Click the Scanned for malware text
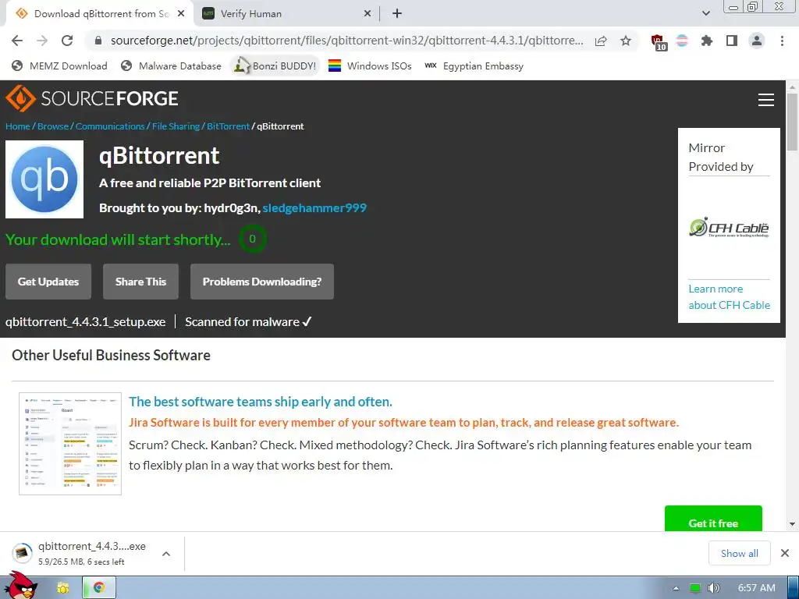This screenshot has width=799, height=599. tap(248, 322)
